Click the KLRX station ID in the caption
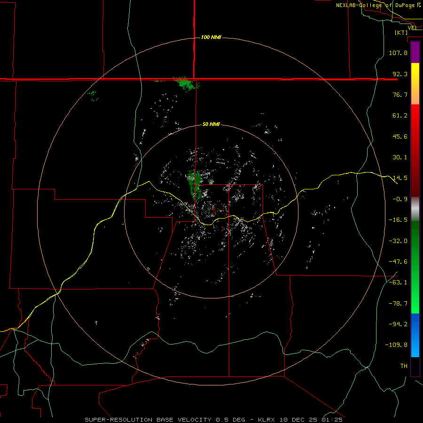The image size is (423, 423). tap(266, 420)
